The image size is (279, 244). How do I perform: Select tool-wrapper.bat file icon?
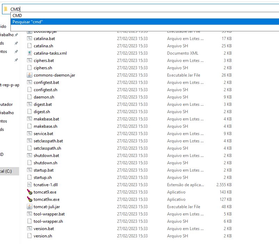point(29,214)
